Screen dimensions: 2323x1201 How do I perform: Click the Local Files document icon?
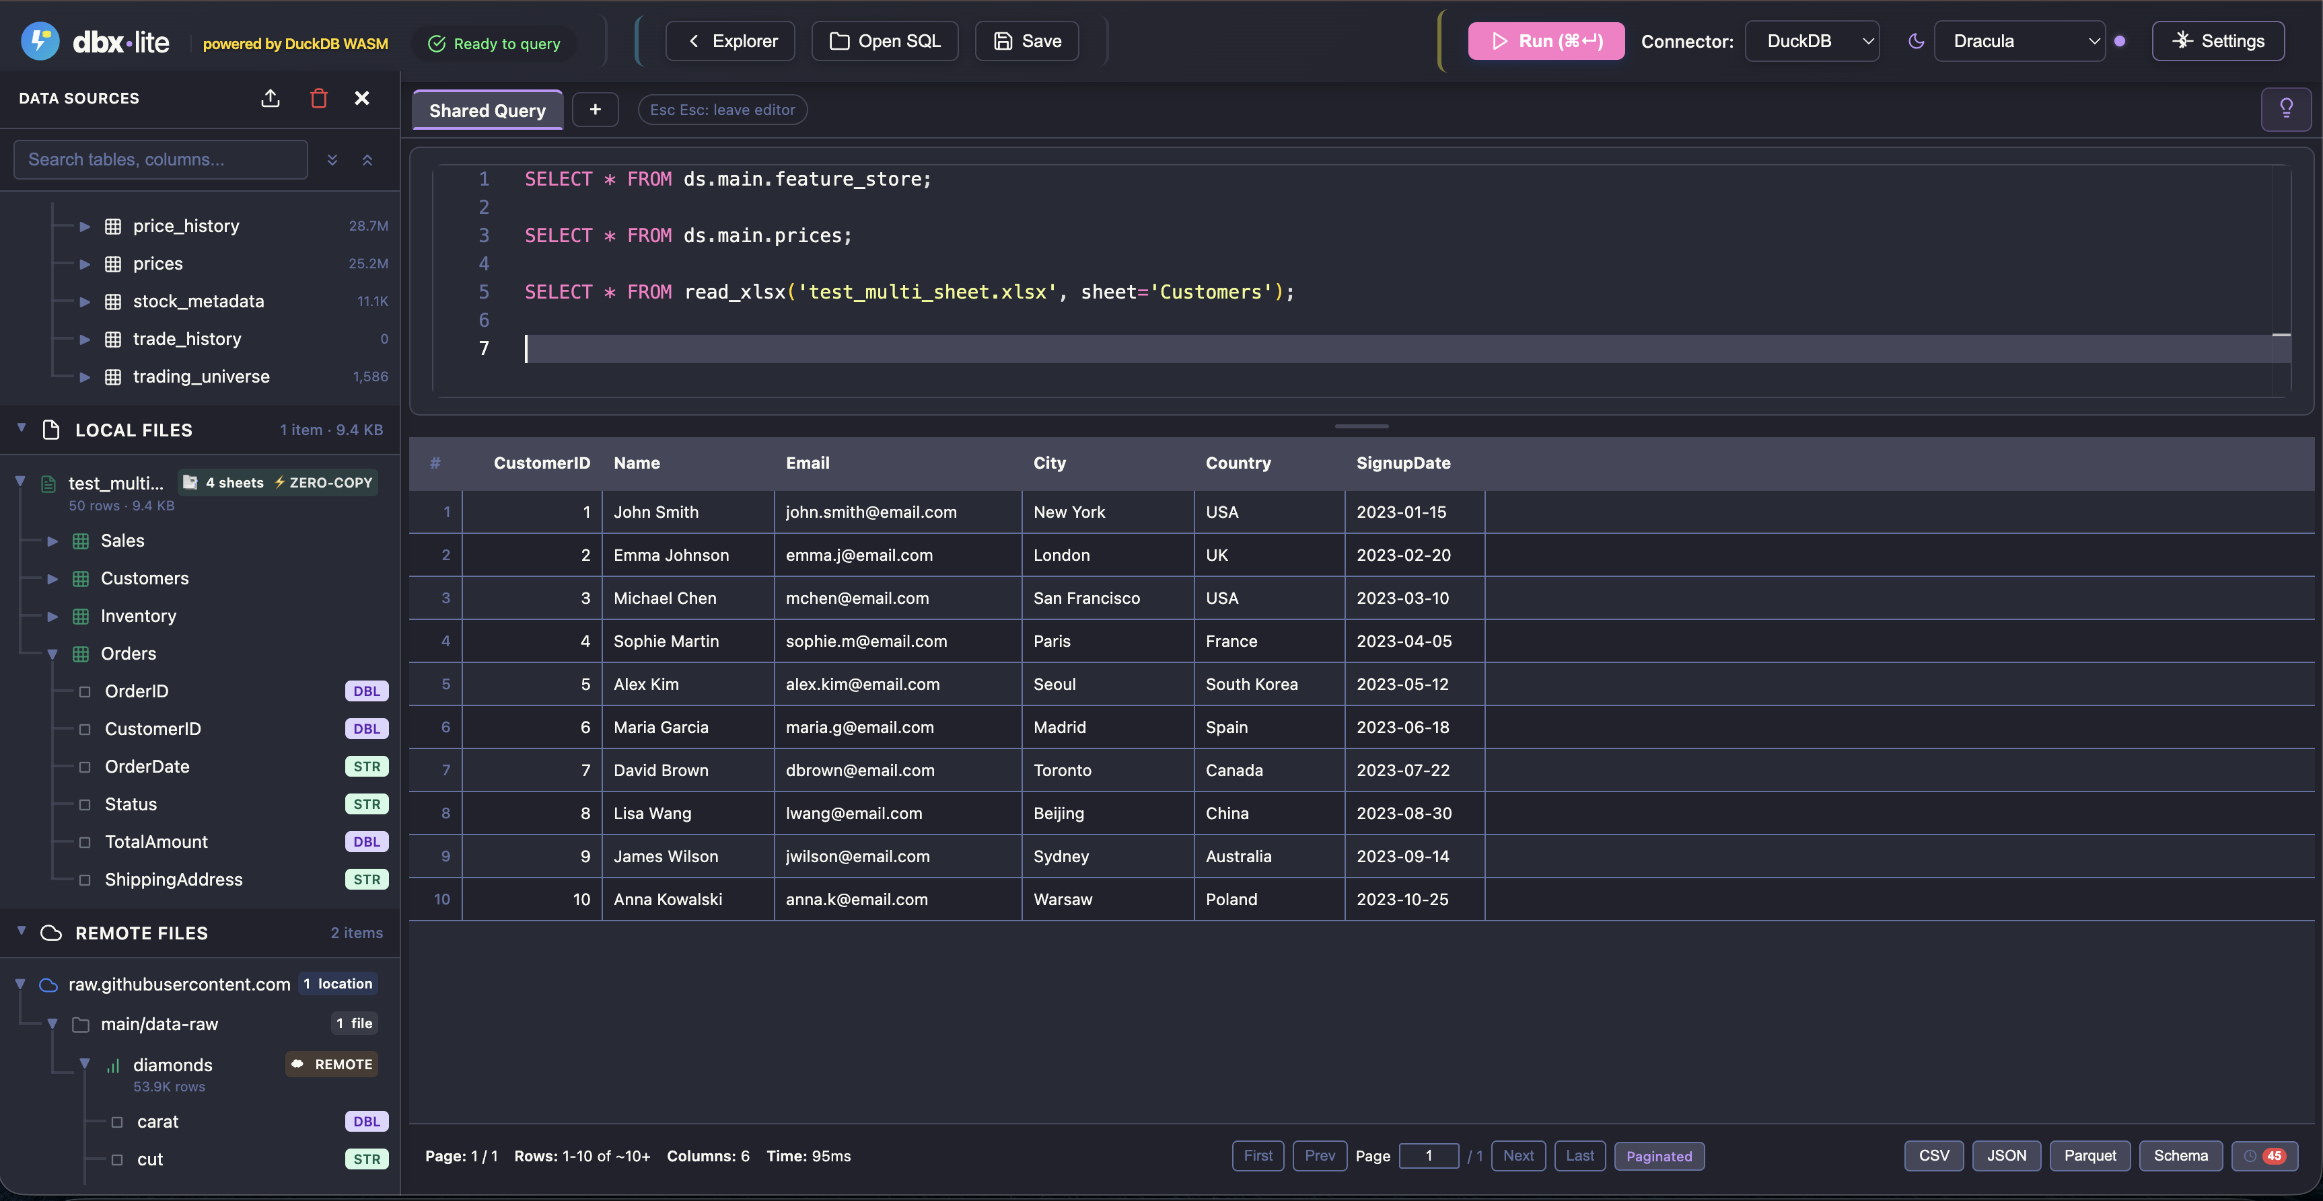click(x=51, y=430)
